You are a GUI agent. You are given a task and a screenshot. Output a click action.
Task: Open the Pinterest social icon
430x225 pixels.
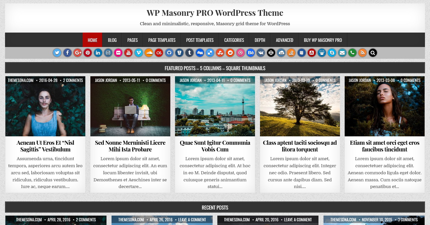[x=88, y=53]
